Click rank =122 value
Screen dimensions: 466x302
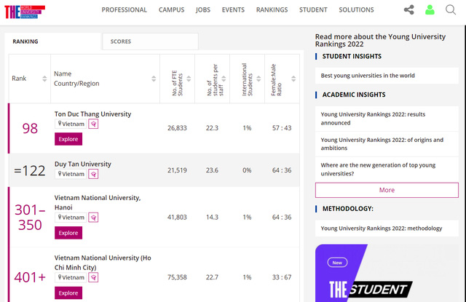tap(30, 171)
